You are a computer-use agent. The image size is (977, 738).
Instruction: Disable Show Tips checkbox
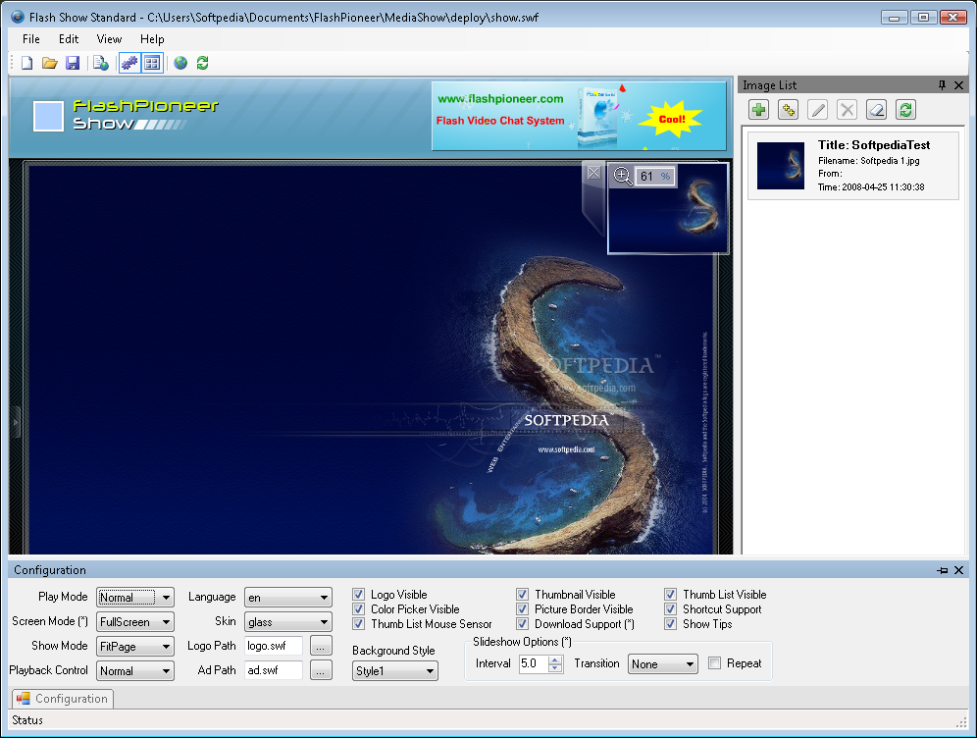(670, 624)
